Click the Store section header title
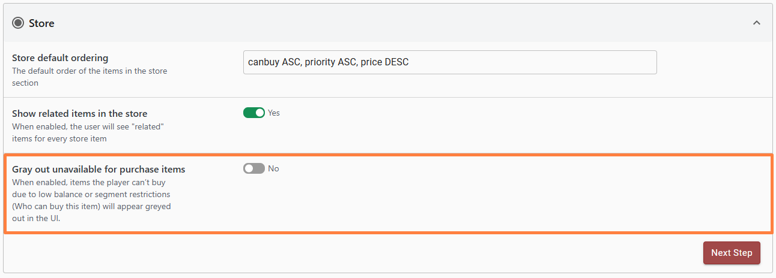This screenshot has width=776, height=278. (x=41, y=23)
